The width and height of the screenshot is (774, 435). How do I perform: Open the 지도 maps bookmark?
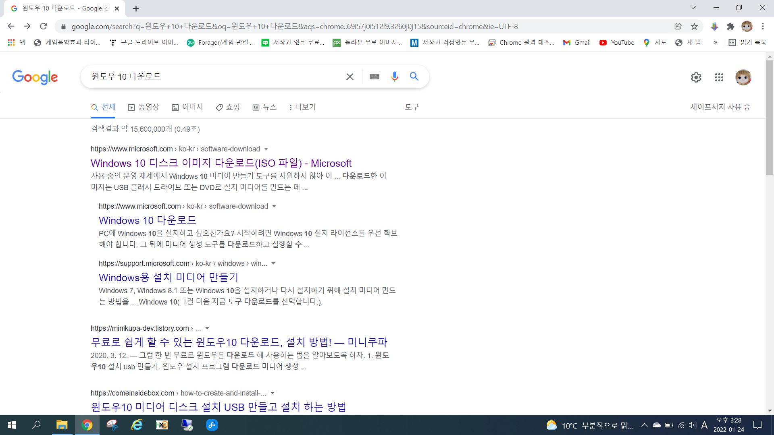pos(655,42)
